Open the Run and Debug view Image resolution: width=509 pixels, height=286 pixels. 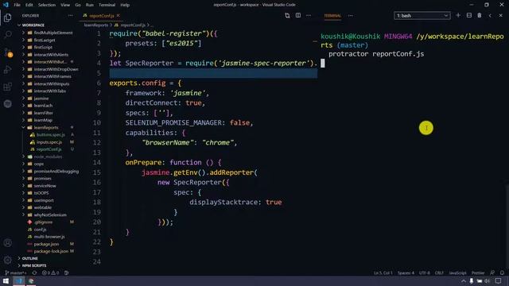pos(7,69)
